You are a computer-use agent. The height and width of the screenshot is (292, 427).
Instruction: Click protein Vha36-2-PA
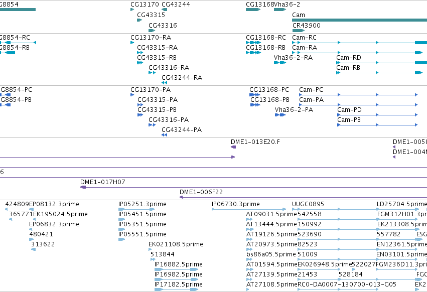(x=280, y=115)
